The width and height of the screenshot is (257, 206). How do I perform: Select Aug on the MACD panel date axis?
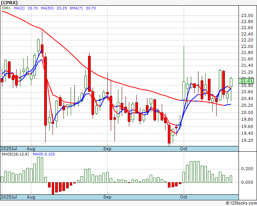[31, 197]
